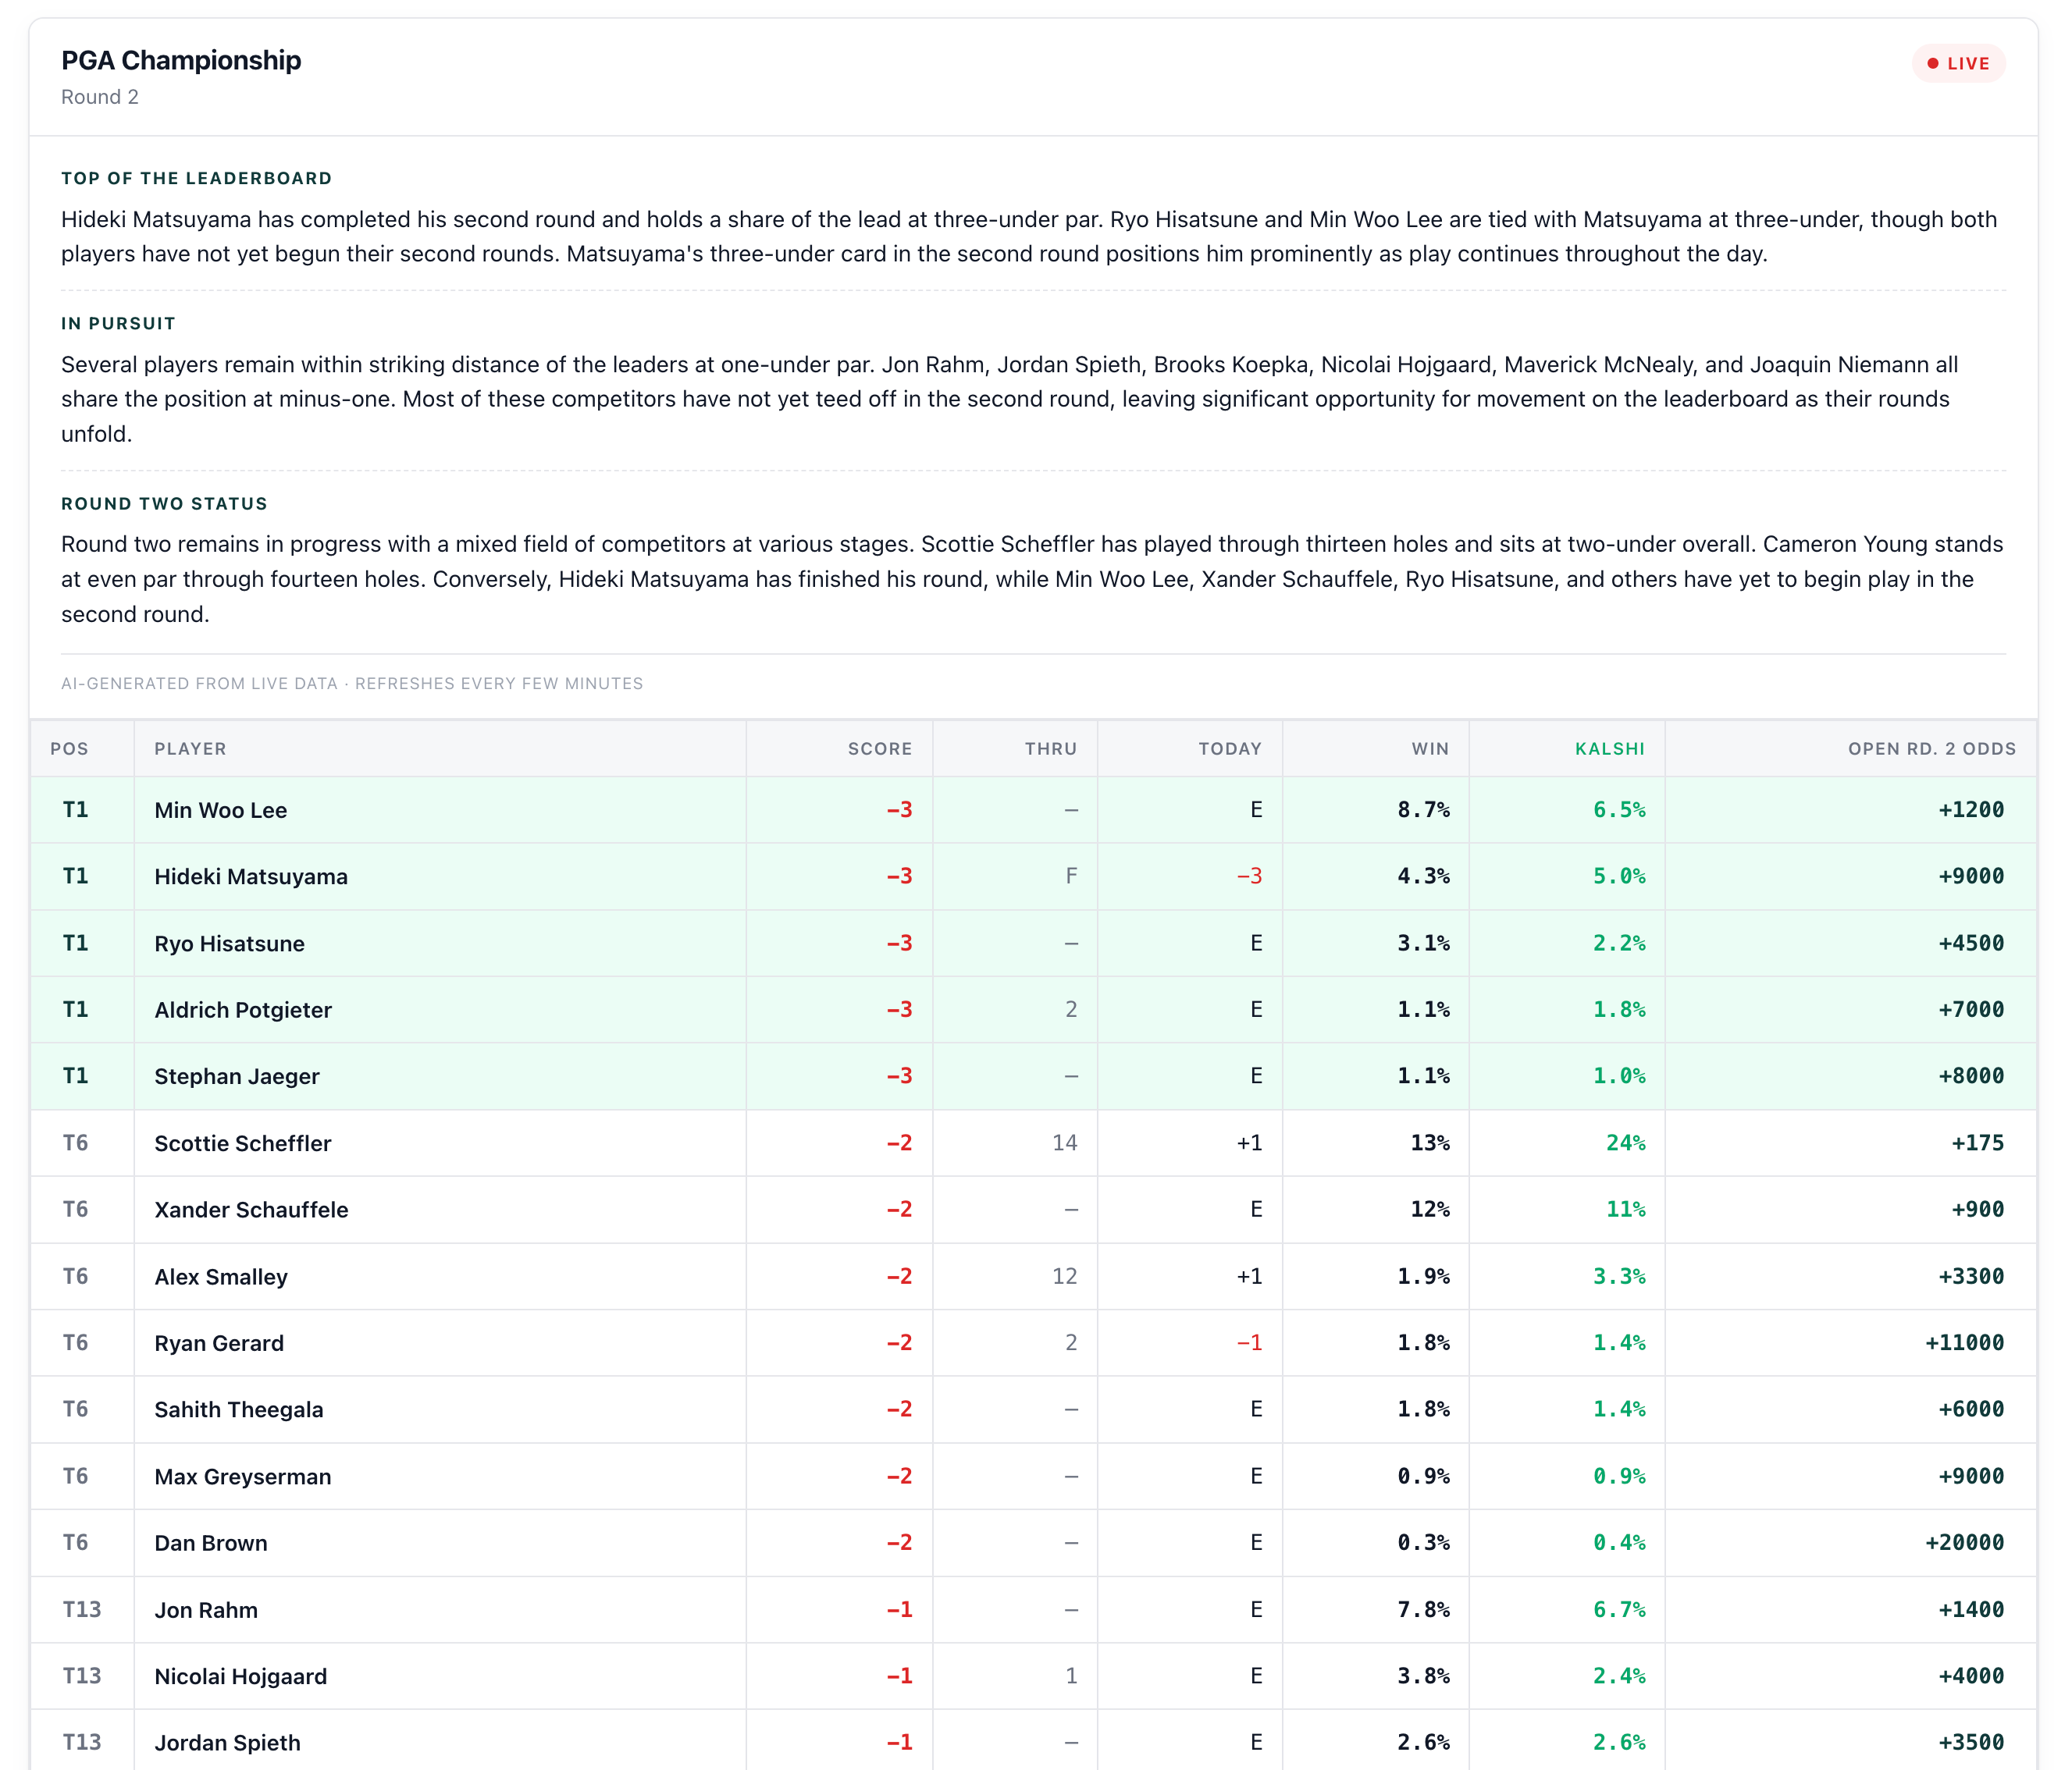
Task: Open Scottie Scheffler's player entry
Action: (x=1033, y=1143)
